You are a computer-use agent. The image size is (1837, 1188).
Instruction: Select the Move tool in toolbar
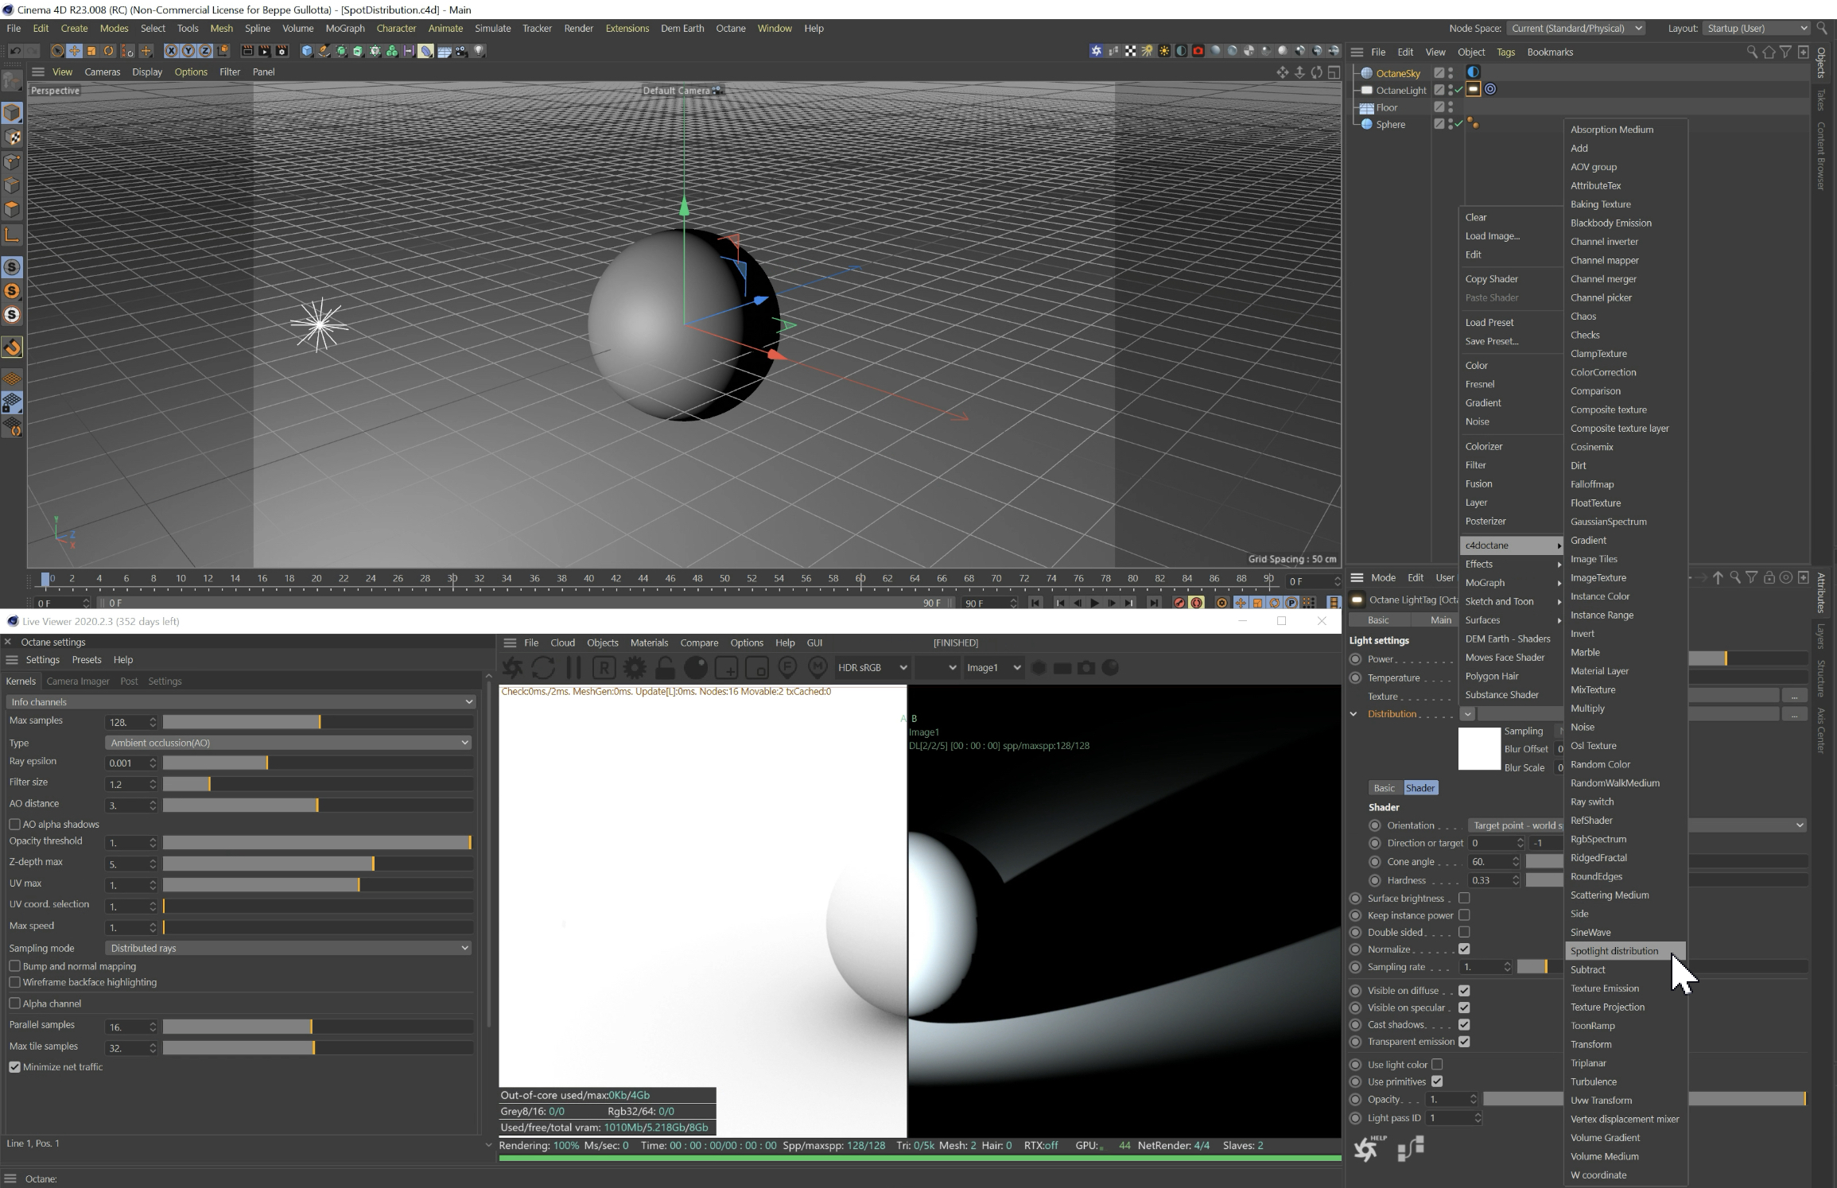point(74,51)
